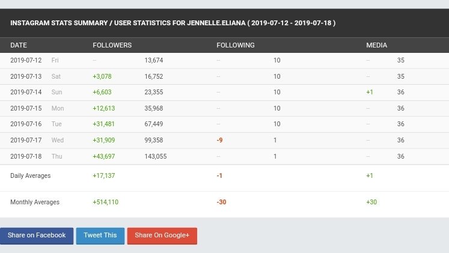Click the 13,674 followers total
Image resolution: width=449 pixels, height=253 pixels.
point(154,60)
